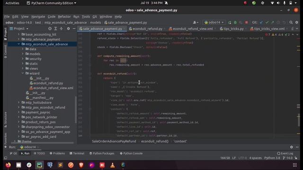Open the user account dropdown in toolbar
The image size is (303, 170).
point(196,23)
